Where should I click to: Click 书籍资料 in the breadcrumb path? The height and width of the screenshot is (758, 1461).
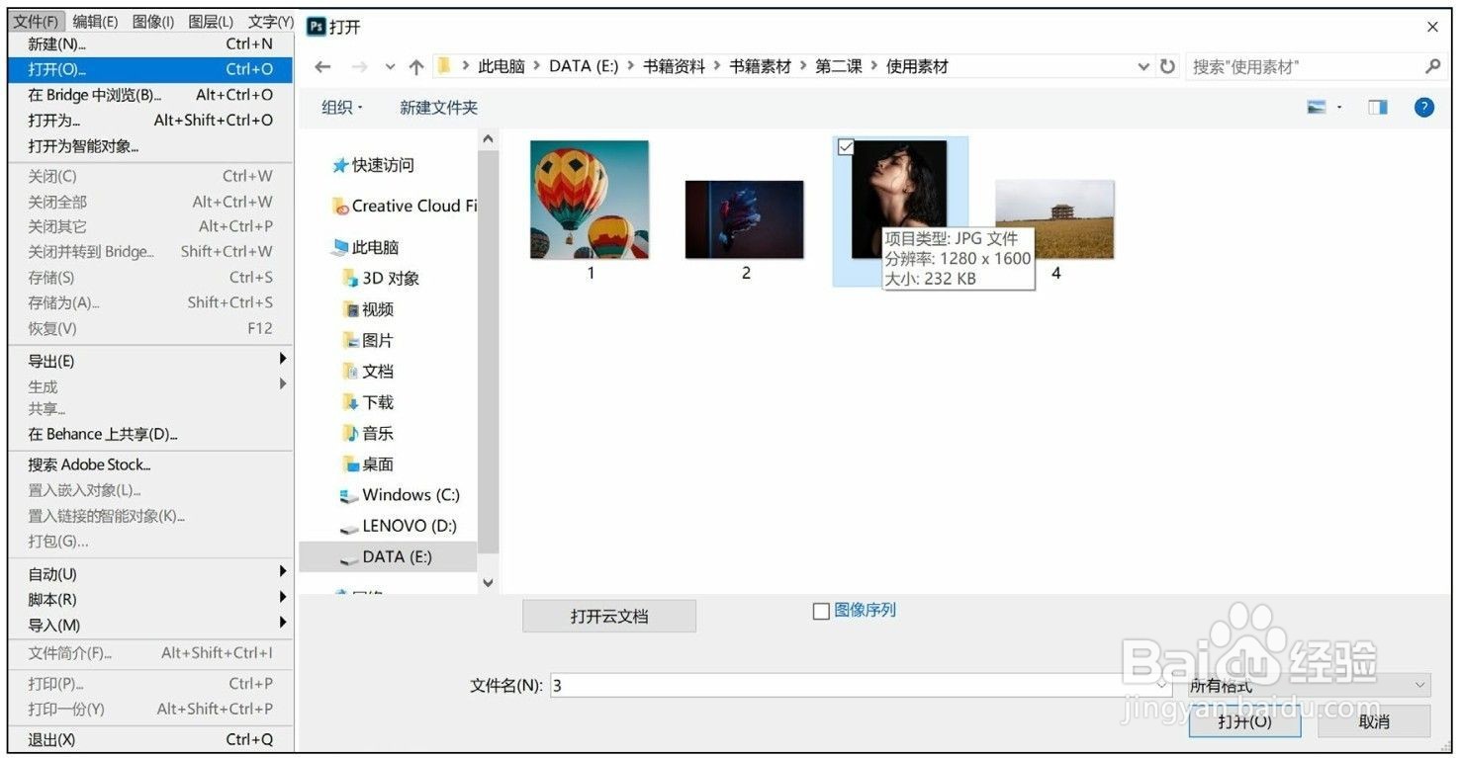[x=675, y=66]
